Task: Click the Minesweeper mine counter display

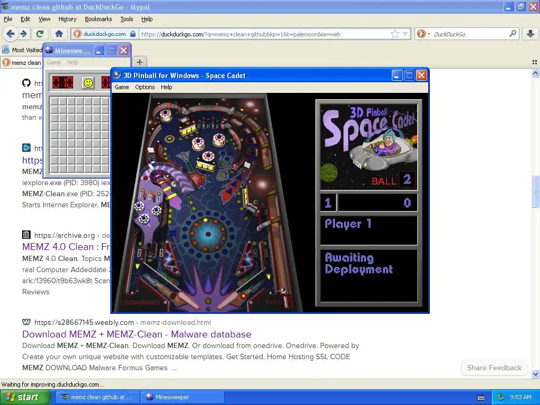Action: coord(63,83)
